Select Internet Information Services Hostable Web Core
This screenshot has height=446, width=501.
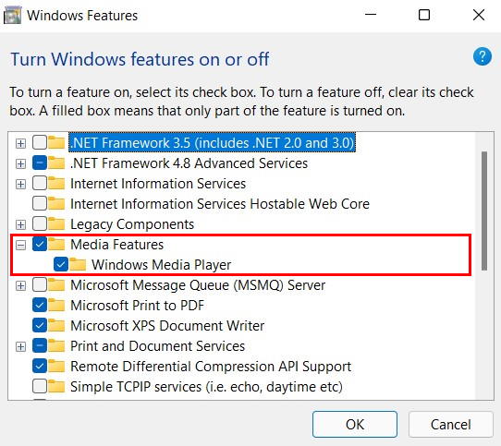(x=219, y=204)
